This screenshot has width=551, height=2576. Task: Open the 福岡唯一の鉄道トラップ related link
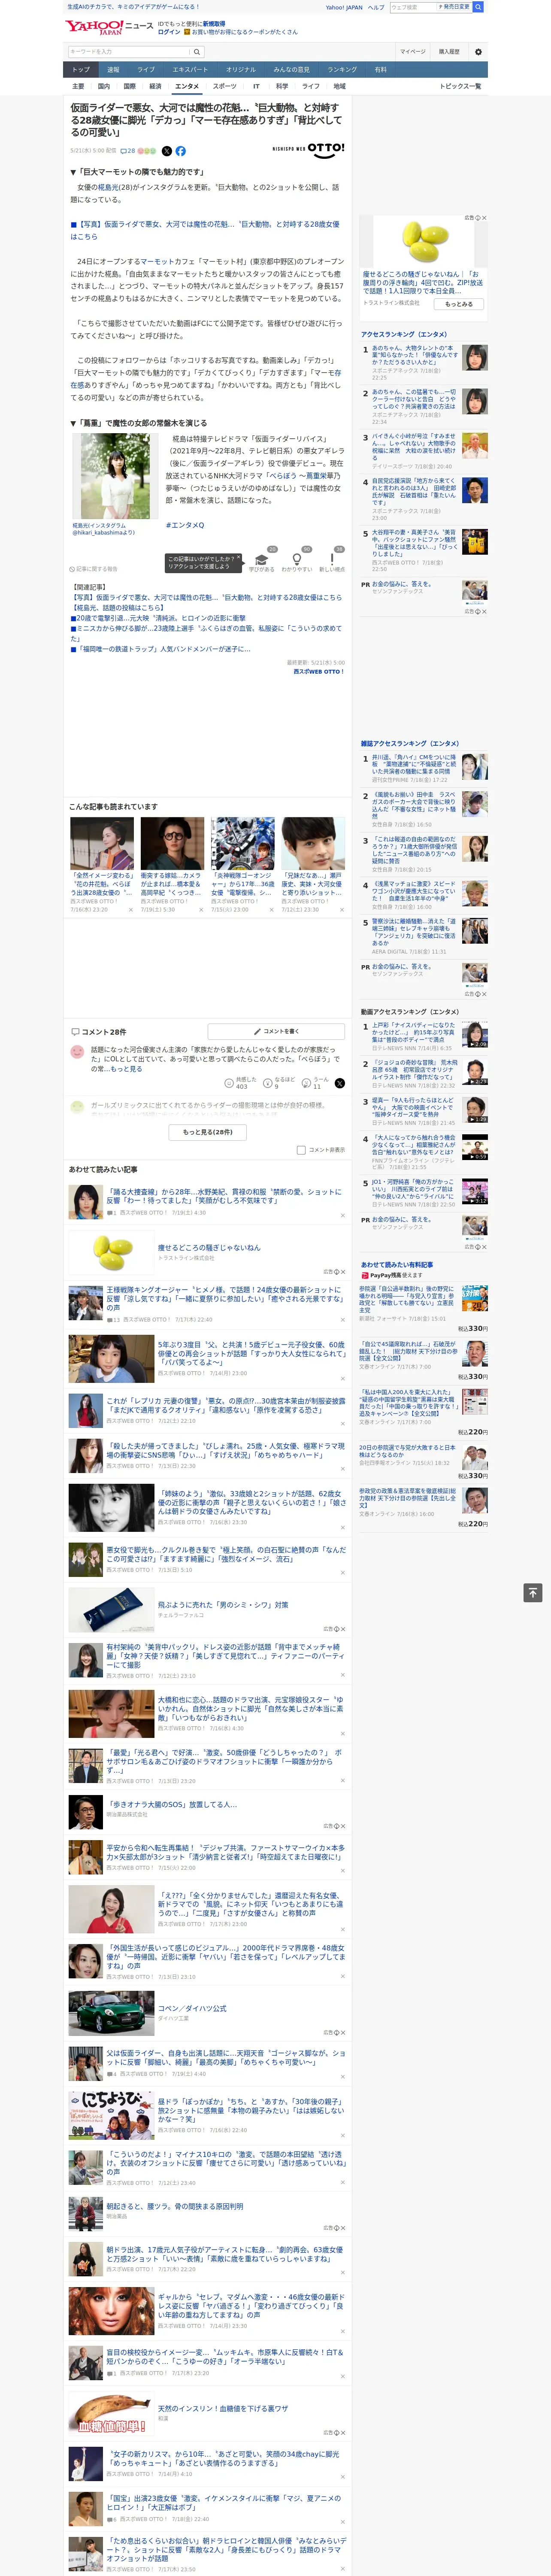tap(161, 649)
